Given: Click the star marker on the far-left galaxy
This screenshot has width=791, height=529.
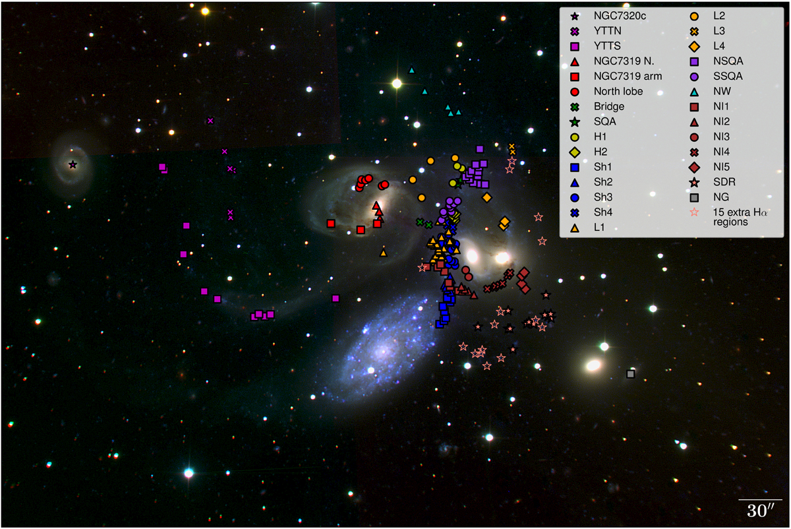Looking at the screenshot, I should [73, 164].
